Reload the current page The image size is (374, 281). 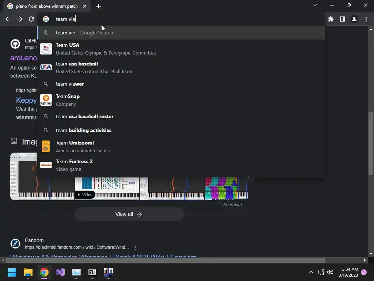31,19
